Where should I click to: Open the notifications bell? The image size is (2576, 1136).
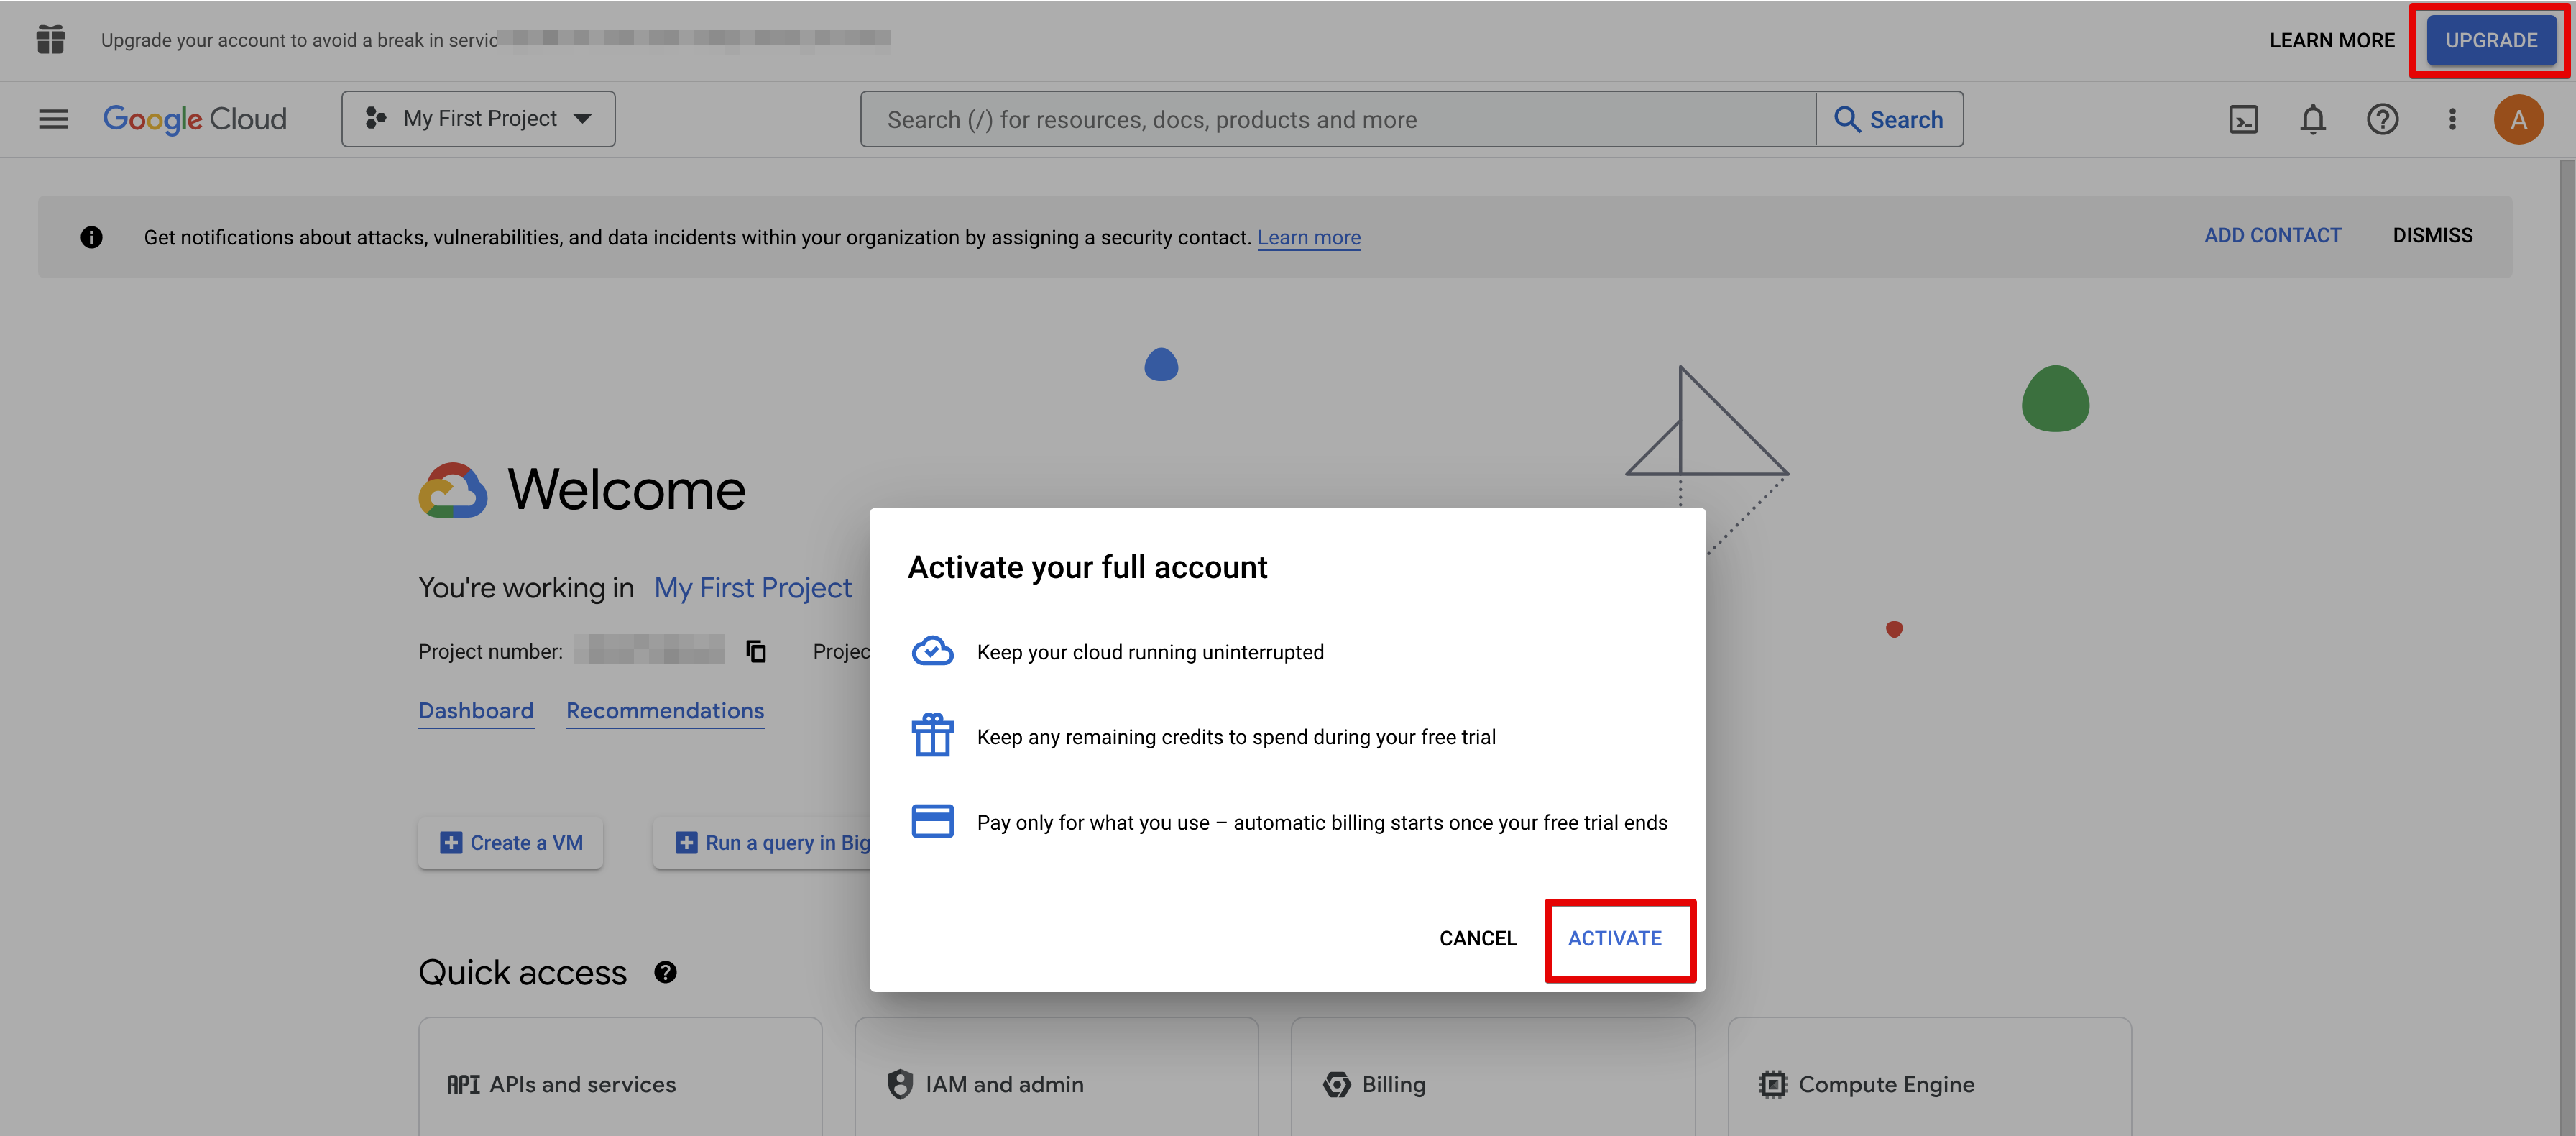pyautogui.click(x=2313, y=119)
